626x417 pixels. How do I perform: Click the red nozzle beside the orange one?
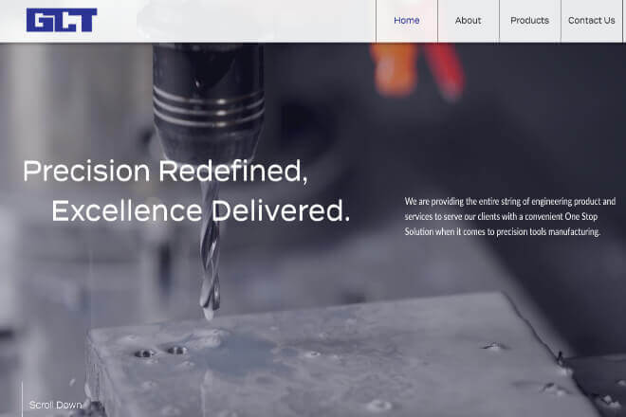click(x=444, y=71)
